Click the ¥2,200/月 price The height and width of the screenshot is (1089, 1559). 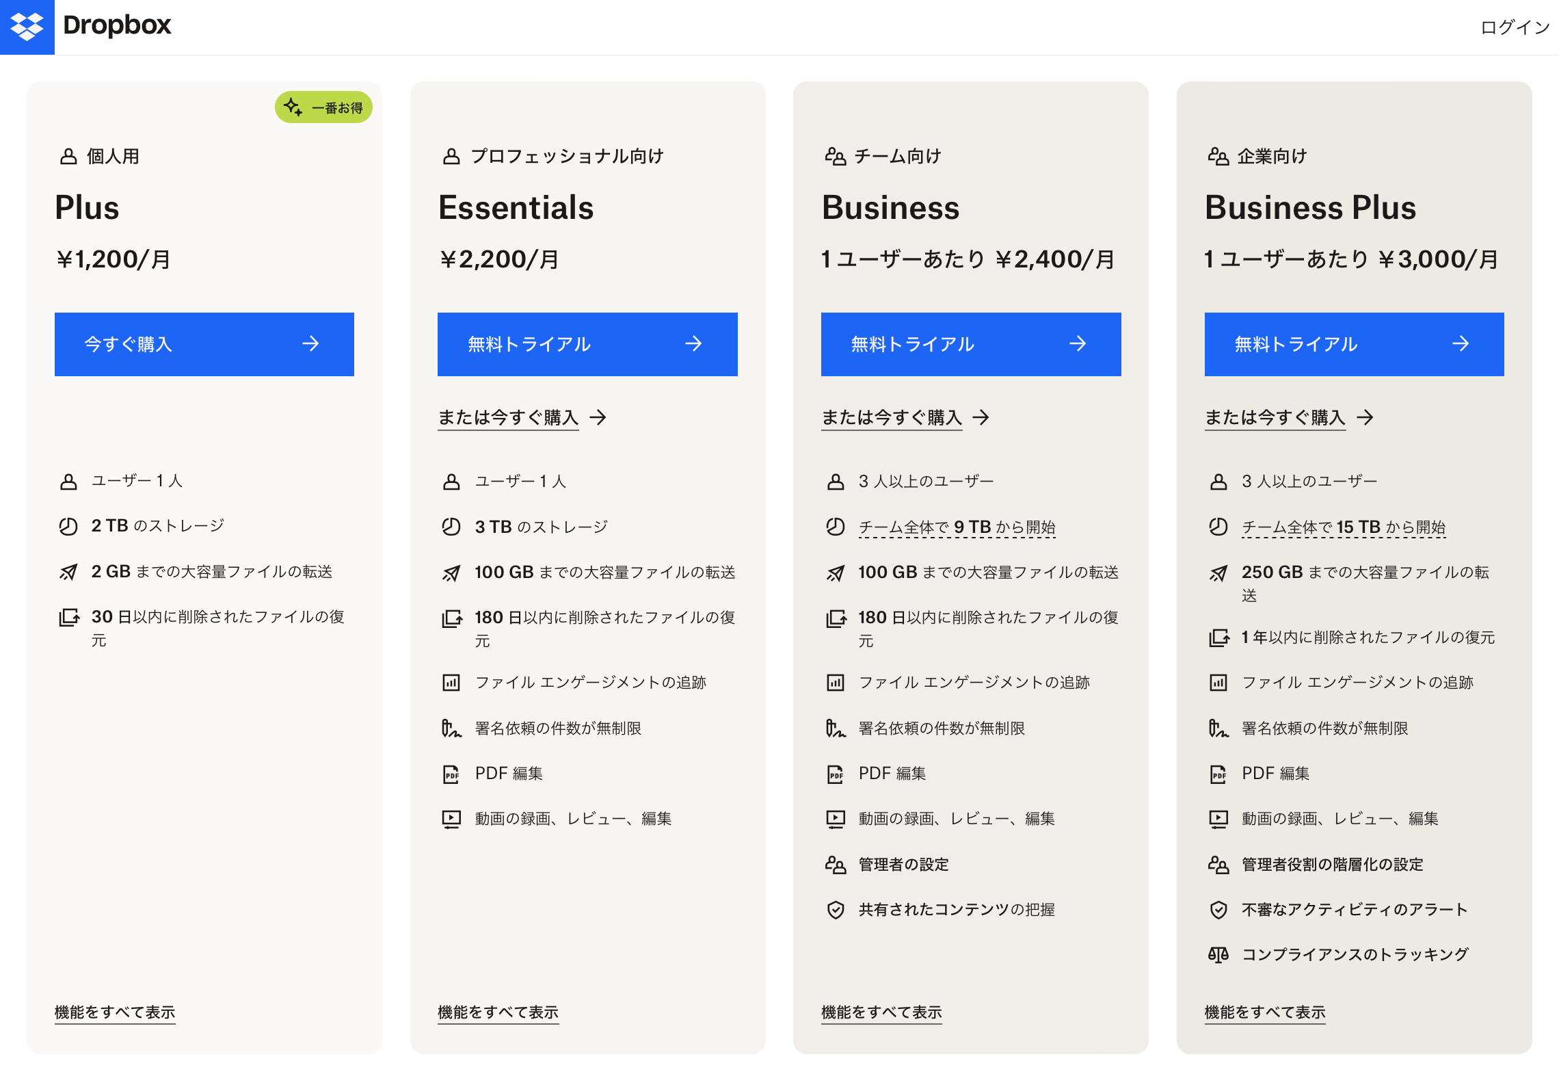(x=499, y=260)
